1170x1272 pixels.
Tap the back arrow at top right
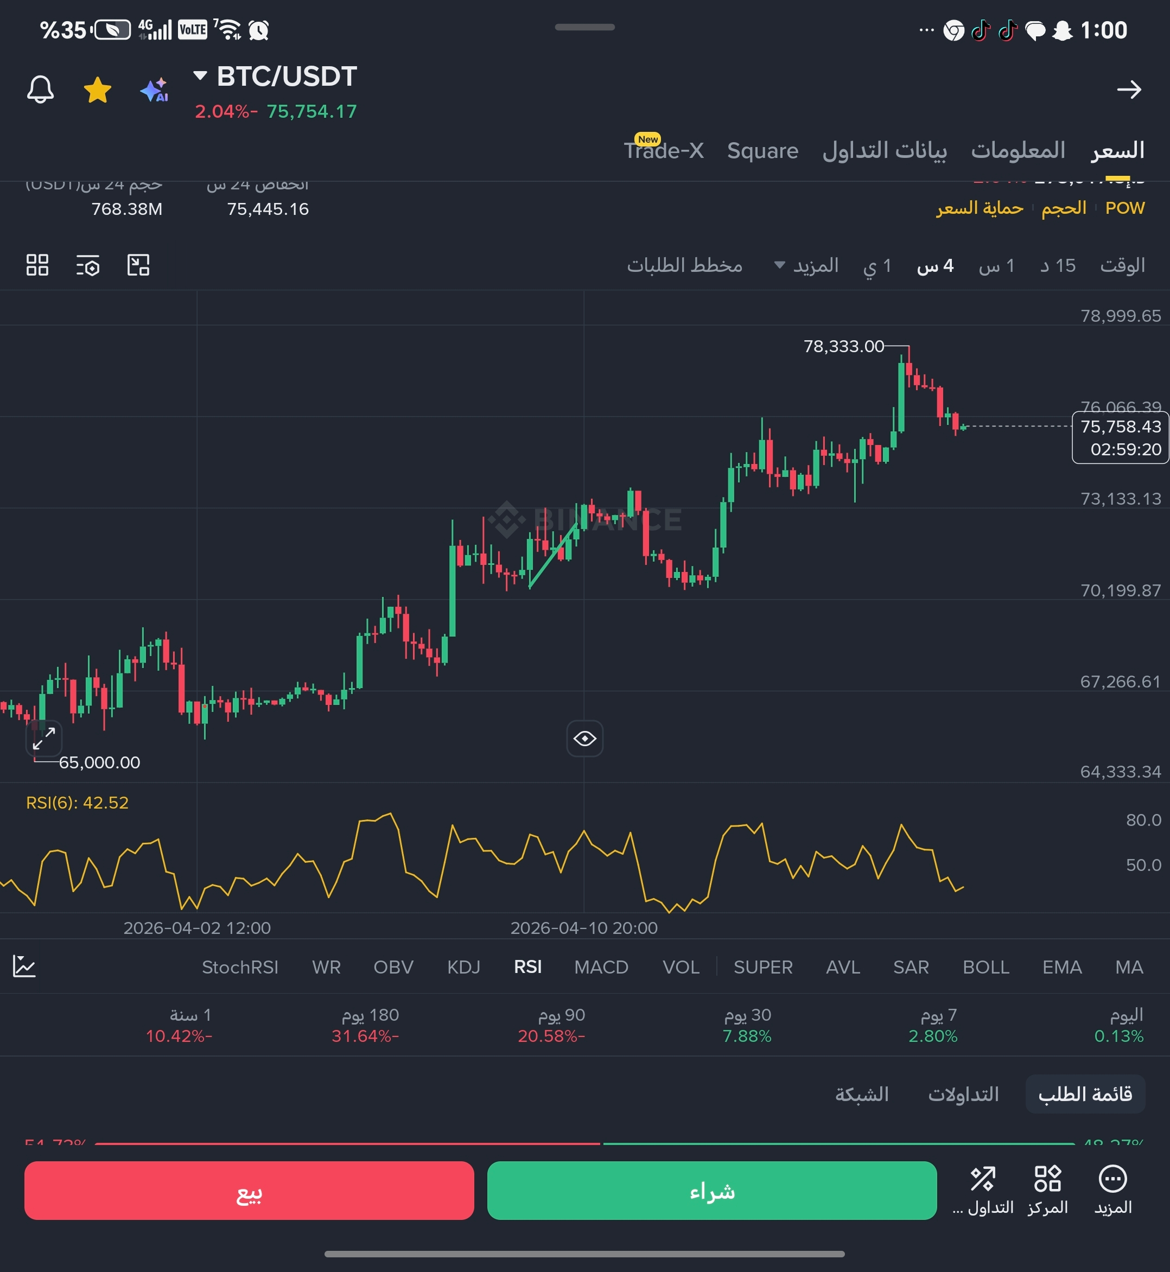(x=1129, y=90)
